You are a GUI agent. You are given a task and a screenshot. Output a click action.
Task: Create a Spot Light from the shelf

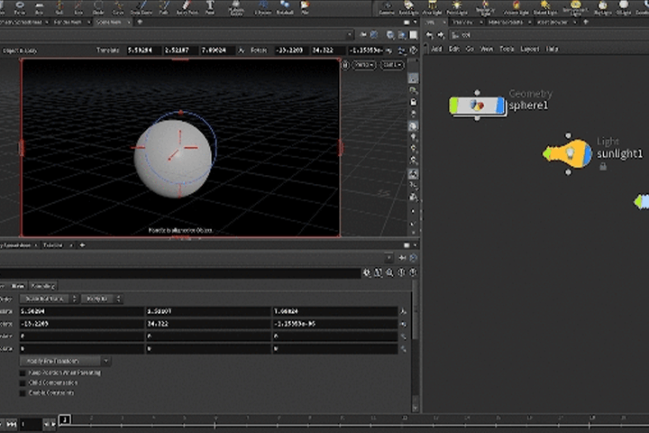tap(408, 7)
